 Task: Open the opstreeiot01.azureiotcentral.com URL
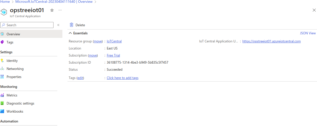[x=271, y=41]
